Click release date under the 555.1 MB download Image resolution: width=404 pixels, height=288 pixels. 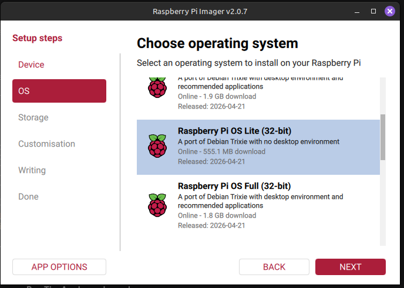coord(211,162)
